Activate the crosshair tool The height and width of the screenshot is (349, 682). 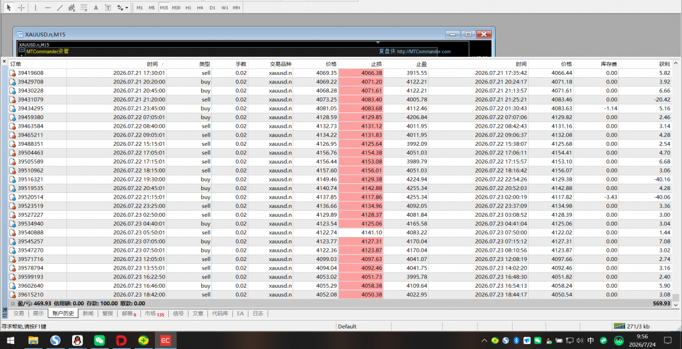point(21,8)
